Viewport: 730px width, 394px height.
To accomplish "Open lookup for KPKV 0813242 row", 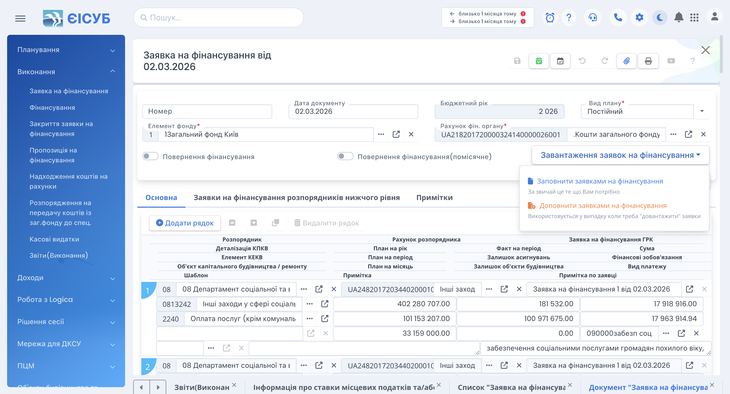I will 309,304.
